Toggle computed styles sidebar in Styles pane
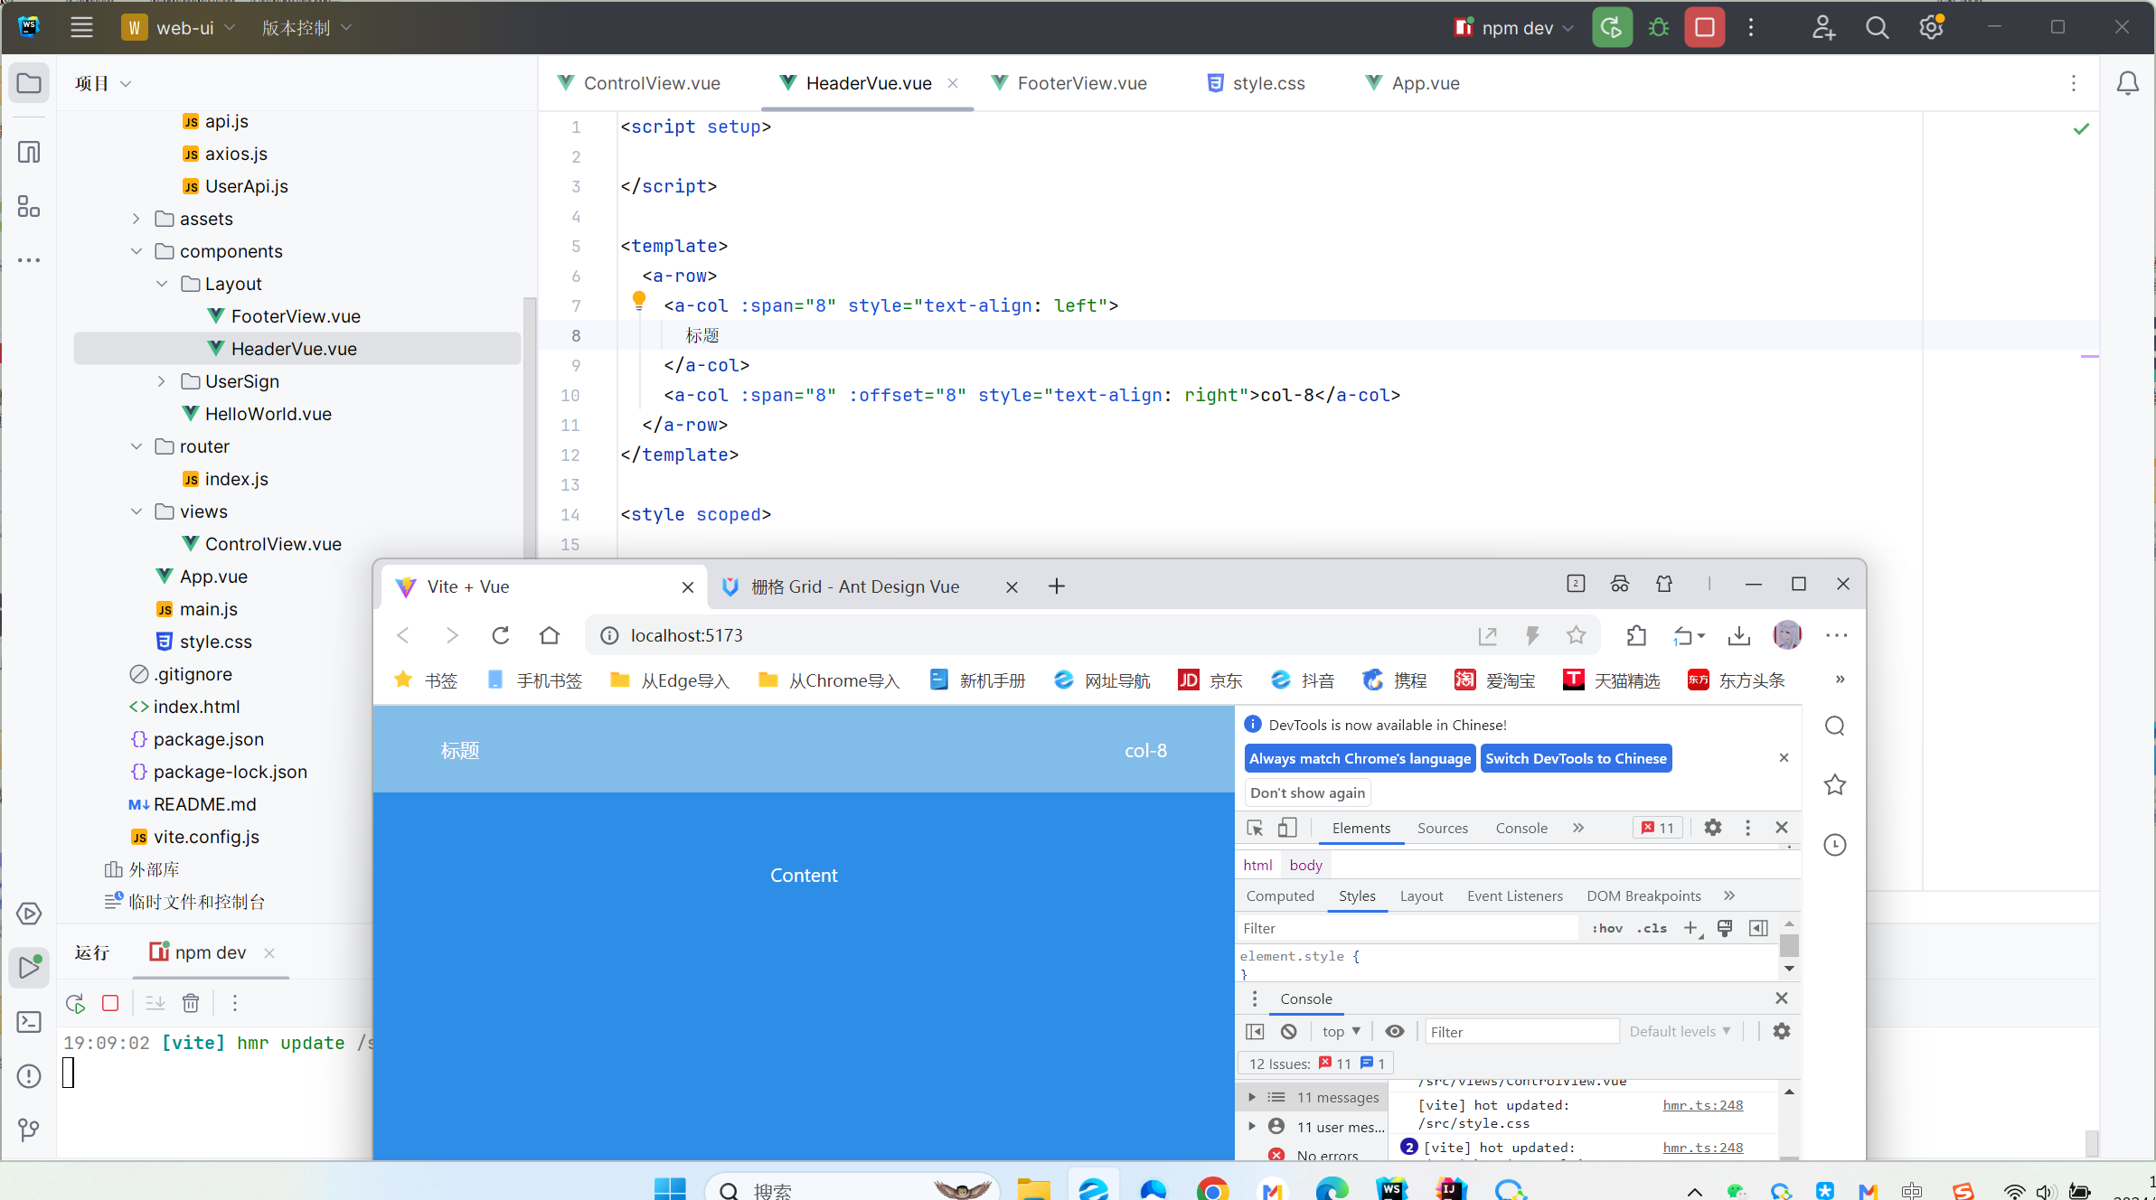Image resolution: width=2156 pixels, height=1200 pixels. pyautogui.click(x=1758, y=928)
